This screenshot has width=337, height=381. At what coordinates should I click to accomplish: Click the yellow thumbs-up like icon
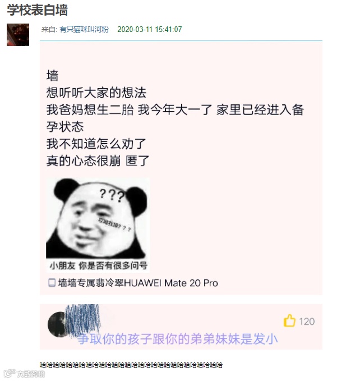pos(289,321)
